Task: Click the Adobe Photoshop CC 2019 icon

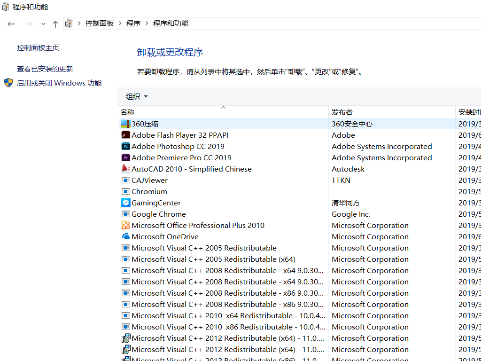Action: click(x=125, y=146)
